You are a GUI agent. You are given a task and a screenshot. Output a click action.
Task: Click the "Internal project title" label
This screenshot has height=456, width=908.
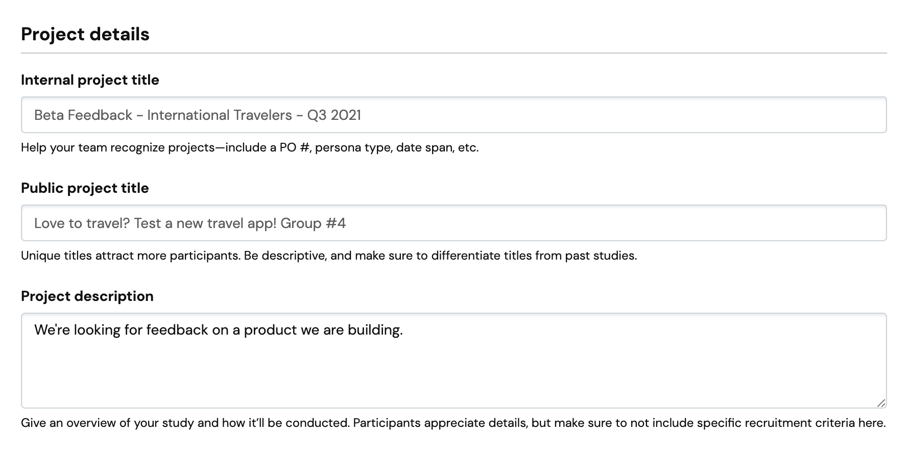tap(90, 80)
